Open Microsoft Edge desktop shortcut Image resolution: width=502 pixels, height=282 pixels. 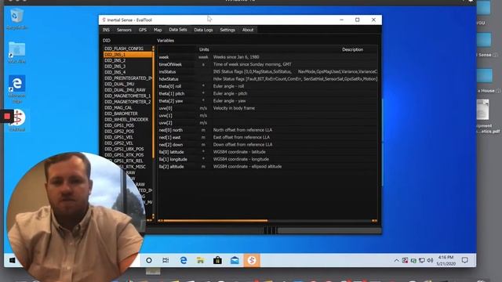(x=17, y=89)
